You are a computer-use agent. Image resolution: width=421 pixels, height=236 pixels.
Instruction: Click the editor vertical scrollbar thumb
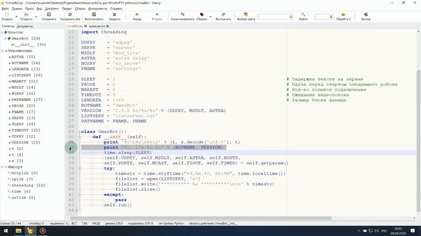pos(418,140)
